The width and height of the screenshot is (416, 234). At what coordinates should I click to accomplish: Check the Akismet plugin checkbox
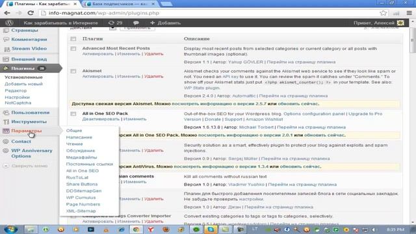point(73,71)
